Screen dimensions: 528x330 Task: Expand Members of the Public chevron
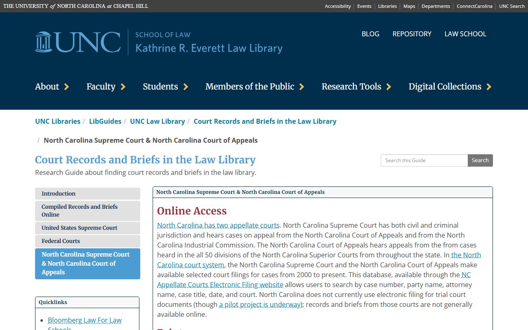tap(302, 87)
